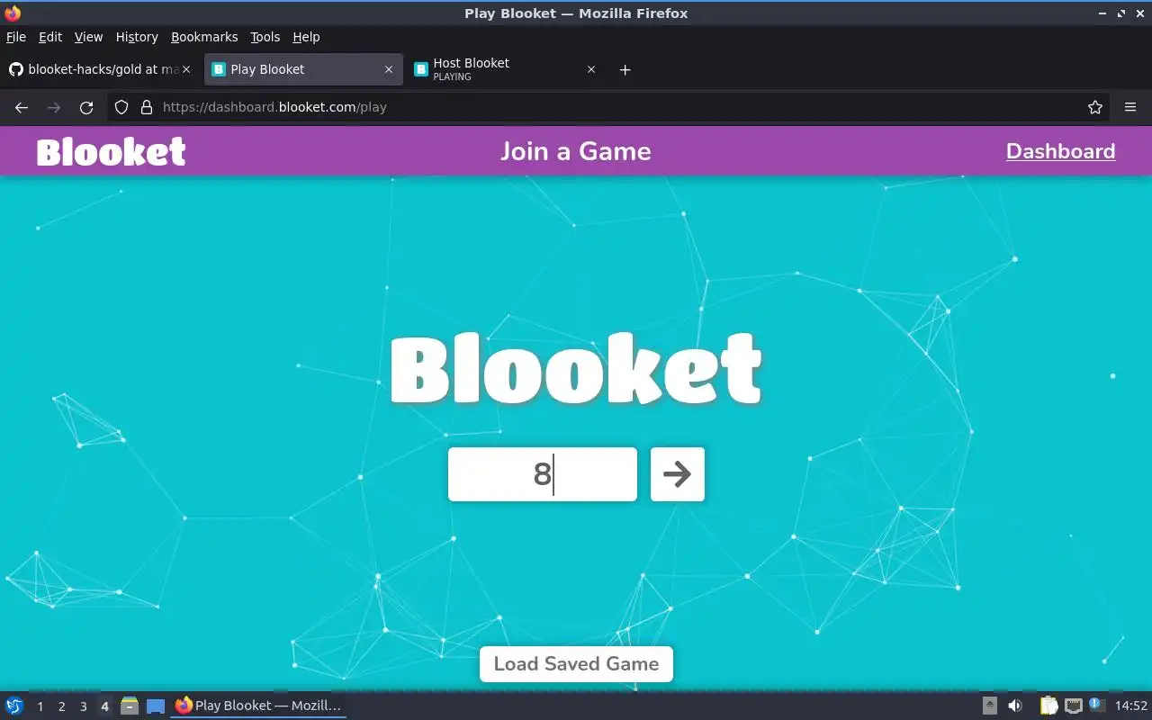
Task: Reload the current page
Action: (86, 107)
